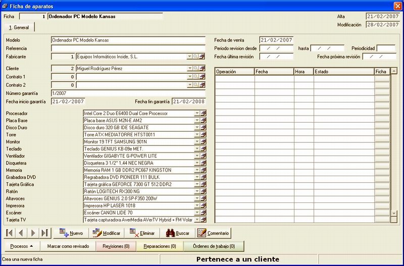This screenshot has width=404, height=266.
Task: Click the Nuevo button
Action: click(71, 233)
